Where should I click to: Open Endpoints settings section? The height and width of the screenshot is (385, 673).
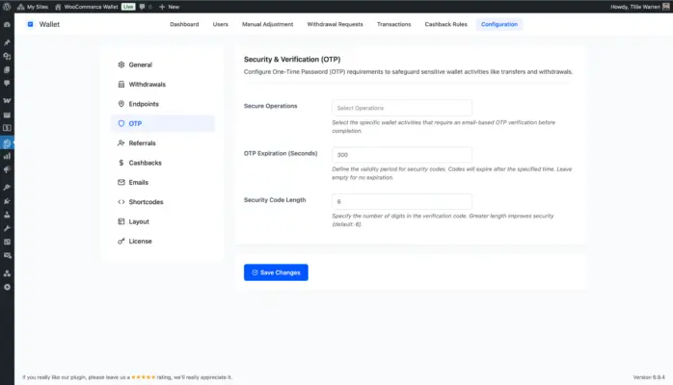pos(163,104)
